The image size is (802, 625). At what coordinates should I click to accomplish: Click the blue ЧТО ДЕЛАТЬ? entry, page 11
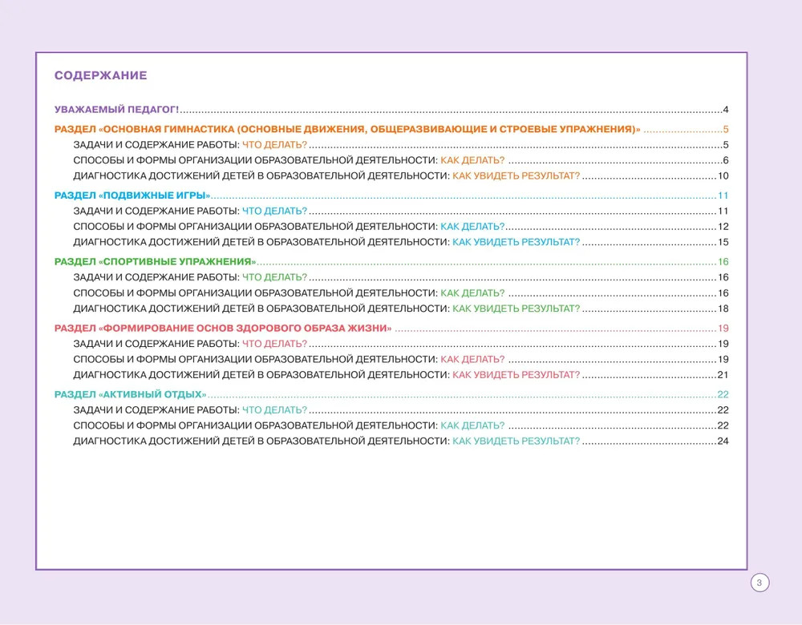click(401, 211)
